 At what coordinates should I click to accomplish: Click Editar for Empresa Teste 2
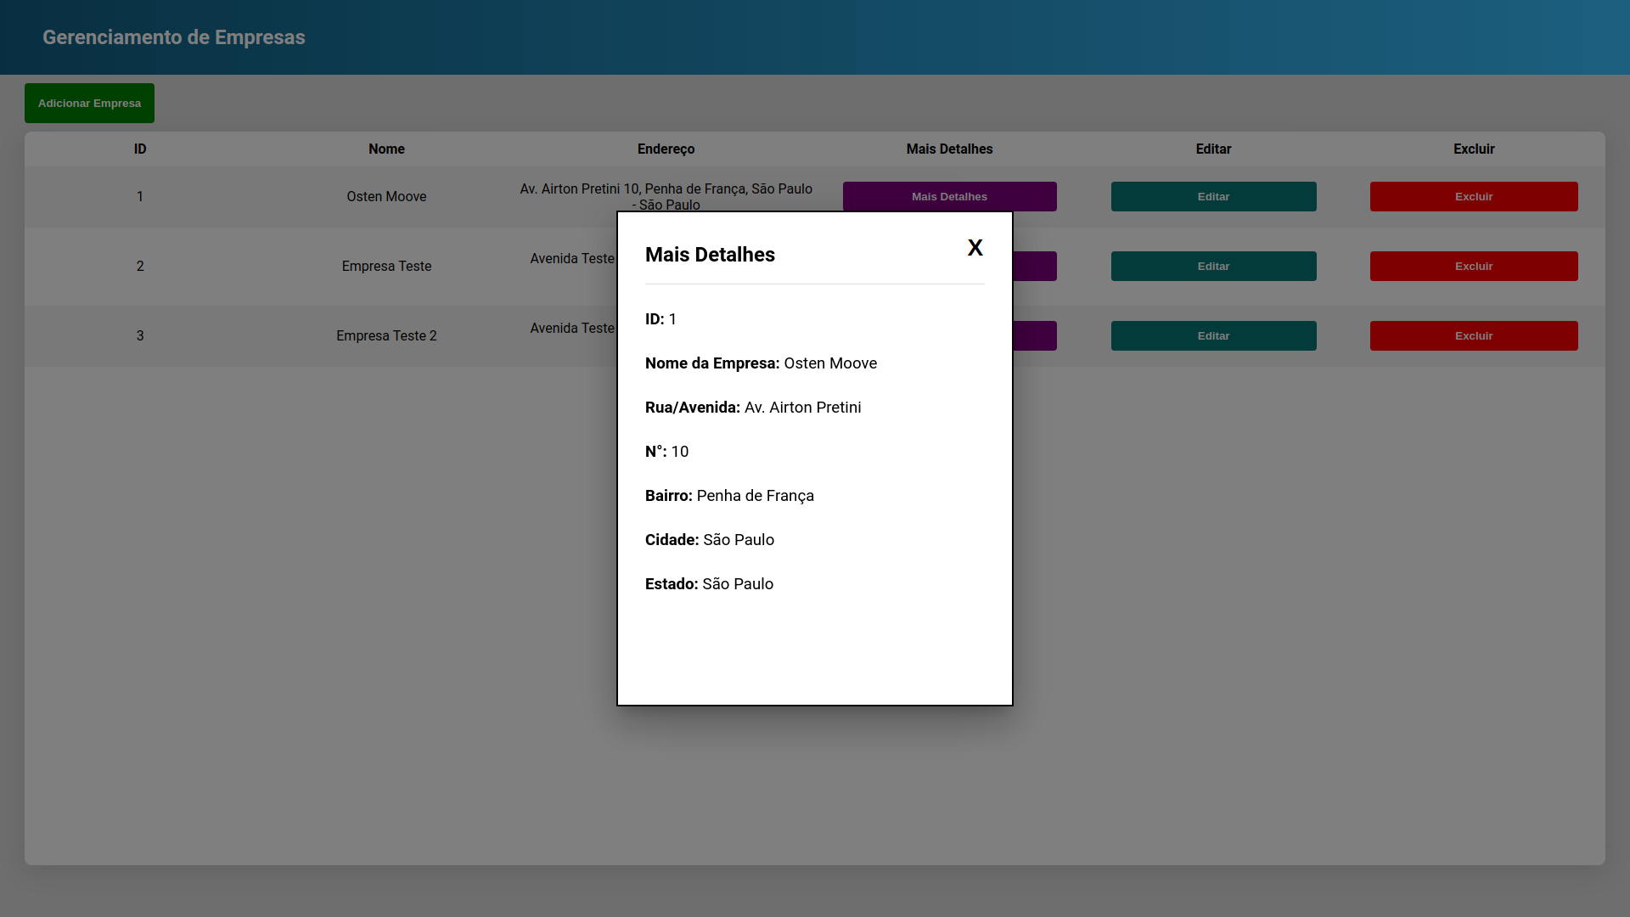[x=1213, y=335]
